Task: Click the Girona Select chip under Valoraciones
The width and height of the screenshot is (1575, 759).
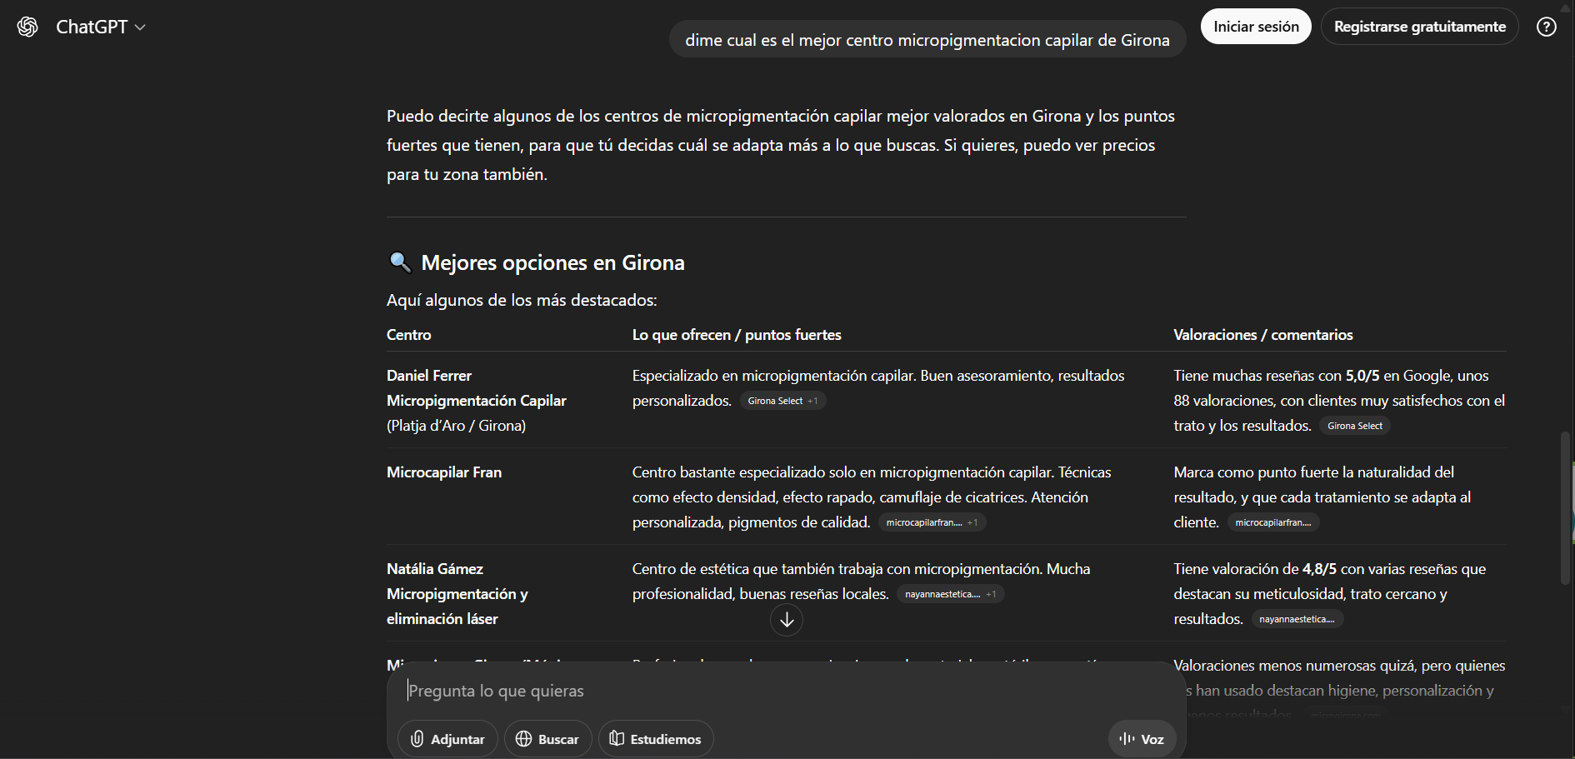Action: 1353,425
